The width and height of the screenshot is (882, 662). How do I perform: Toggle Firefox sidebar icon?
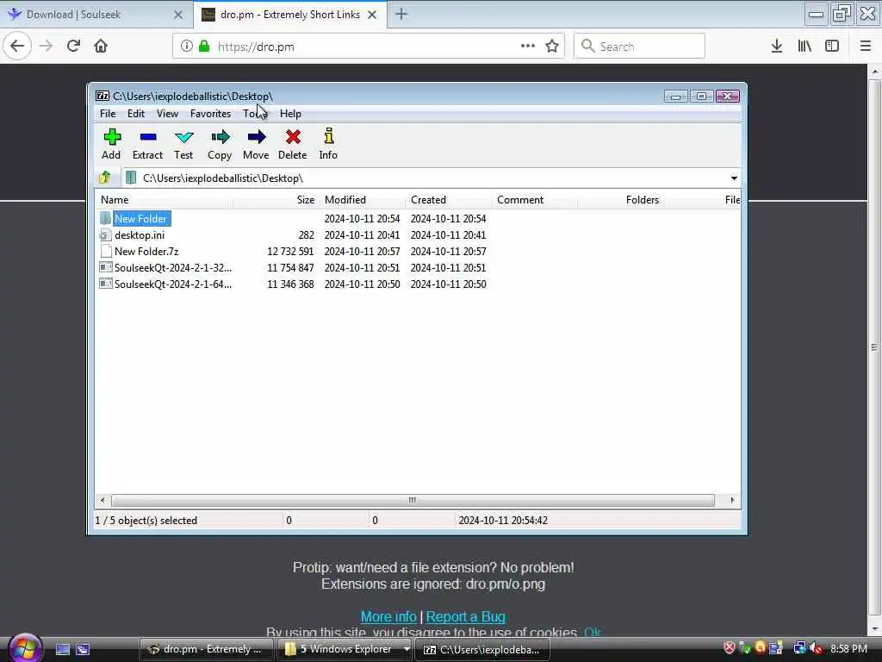coord(832,47)
